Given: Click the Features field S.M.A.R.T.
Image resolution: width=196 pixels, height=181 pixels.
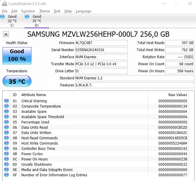Looking at the screenshot, I should 135,85.
